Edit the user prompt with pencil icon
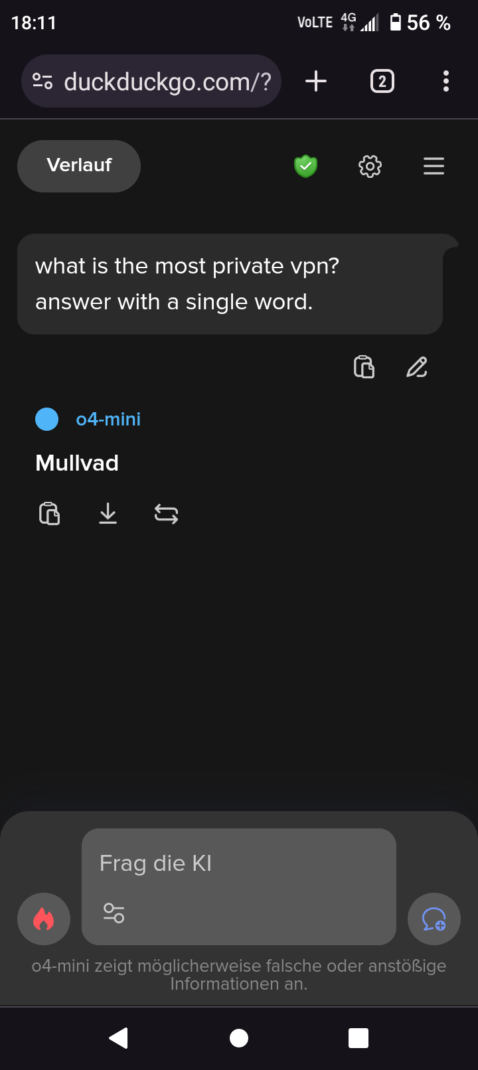 click(x=417, y=366)
